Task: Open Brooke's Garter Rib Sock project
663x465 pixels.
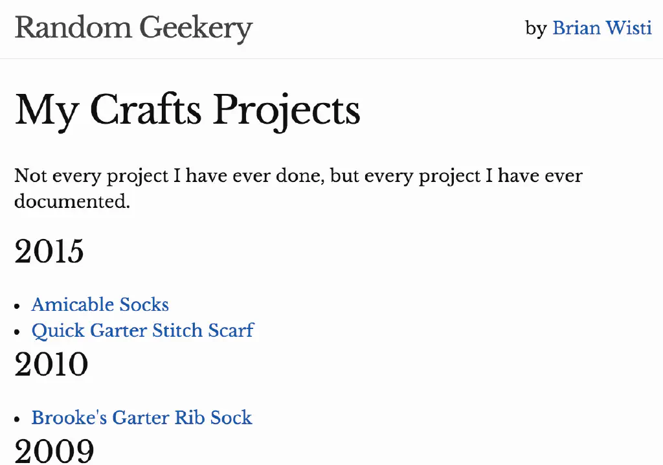Action: coord(141,418)
